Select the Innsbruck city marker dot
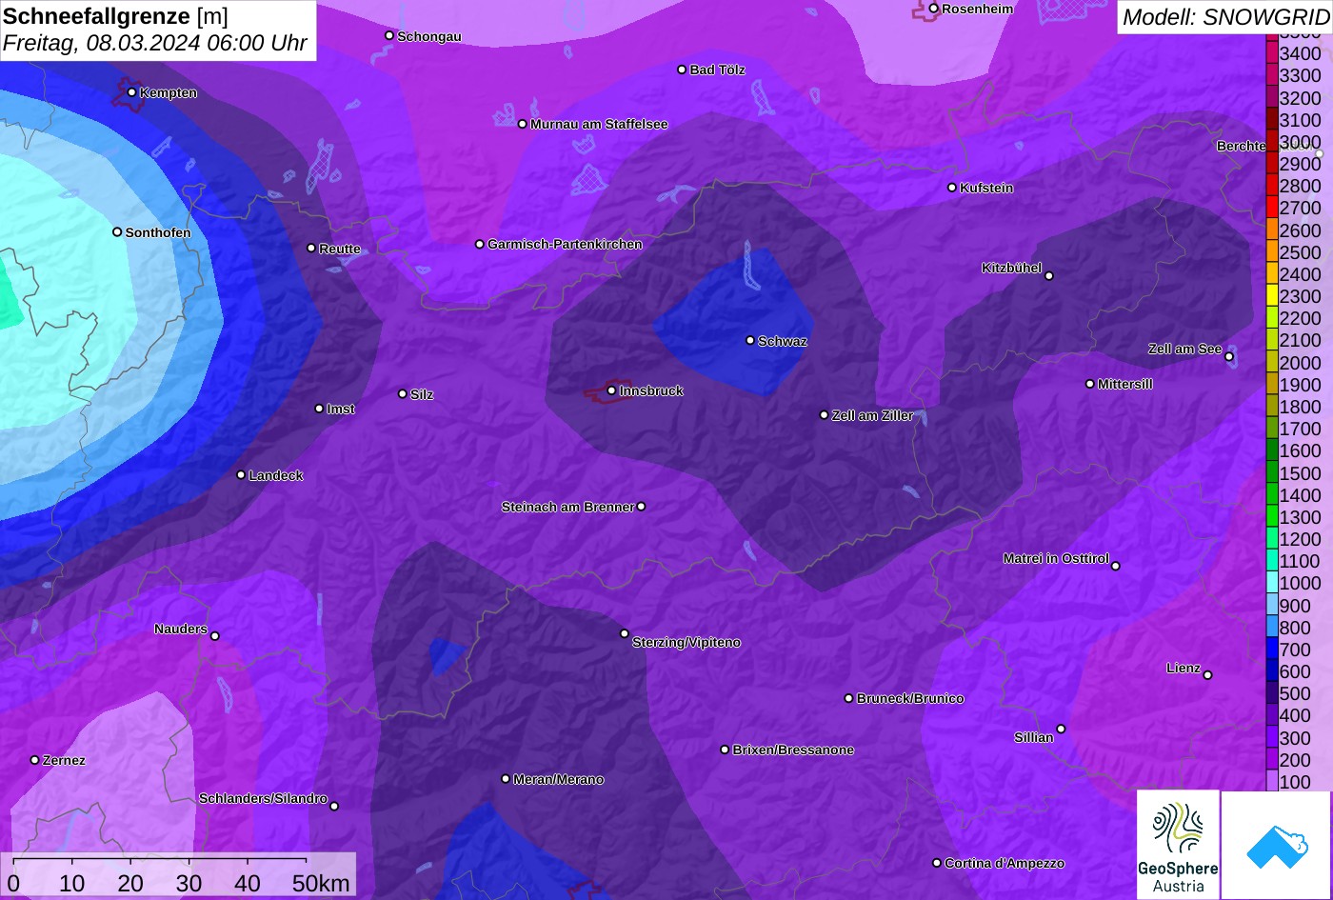 coord(611,390)
